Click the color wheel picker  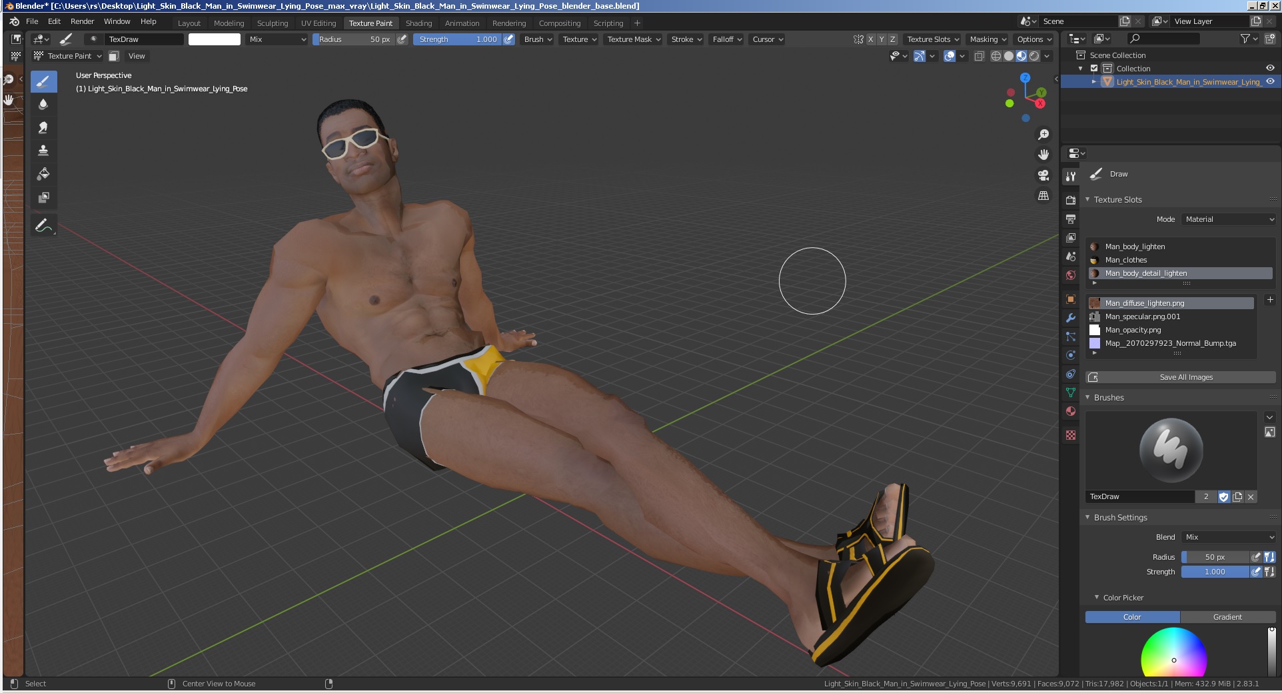[1174, 652]
